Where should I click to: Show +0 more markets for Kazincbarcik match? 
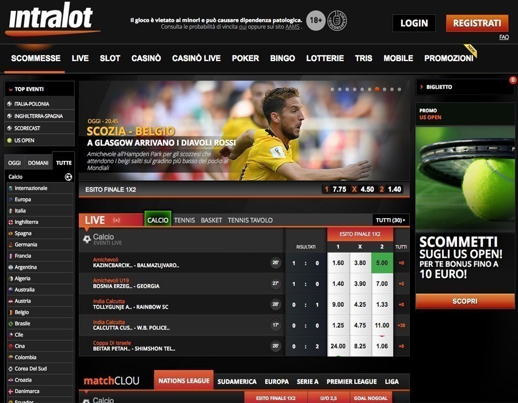pyautogui.click(x=401, y=263)
